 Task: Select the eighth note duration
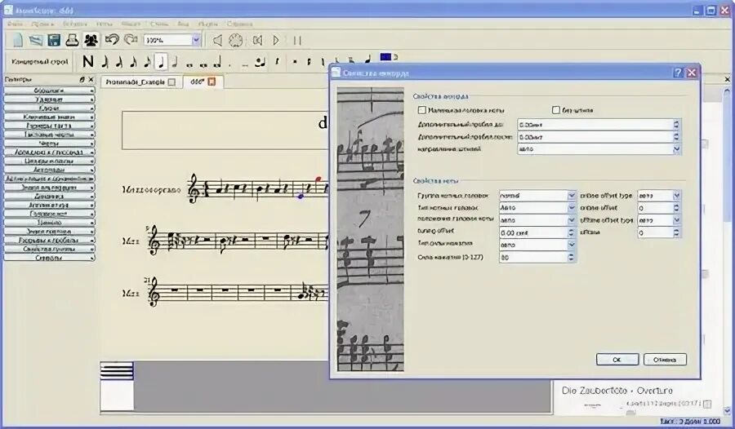pyautogui.click(x=147, y=61)
